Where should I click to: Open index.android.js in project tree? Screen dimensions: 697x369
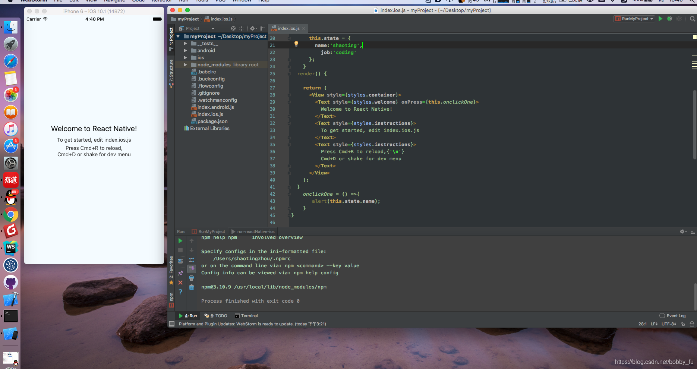pos(212,107)
